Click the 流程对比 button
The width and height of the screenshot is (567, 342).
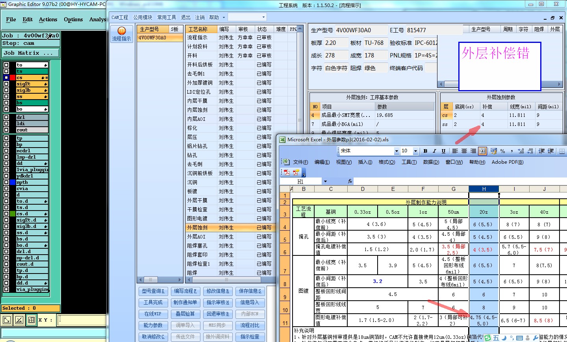pyautogui.click(x=250, y=325)
